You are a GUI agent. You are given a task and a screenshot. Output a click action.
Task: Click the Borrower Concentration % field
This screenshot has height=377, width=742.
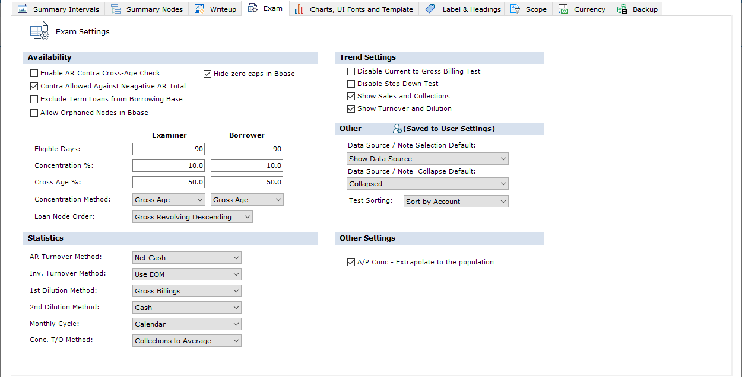pyautogui.click(x=246, y=166)
